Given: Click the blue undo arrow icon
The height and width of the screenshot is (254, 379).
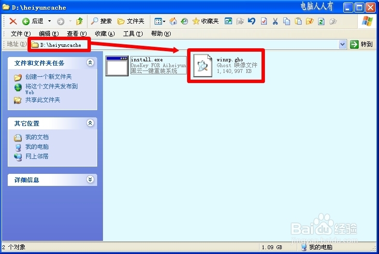Looking at the screenshot, I should coord(251,21).
